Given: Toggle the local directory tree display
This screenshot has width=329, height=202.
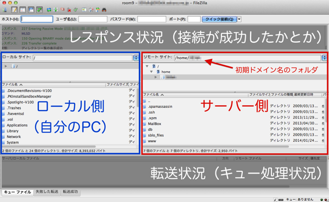Looking at the screenshot, I should pyautogui.click(x=22, y=10).
